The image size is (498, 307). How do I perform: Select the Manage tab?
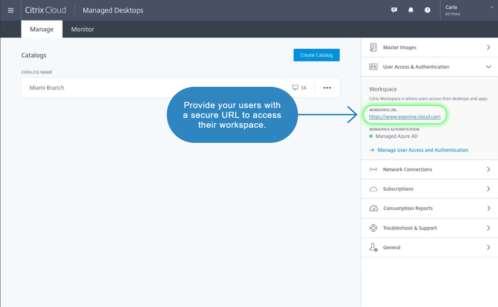pyautogui.click(x=41, y=29)
